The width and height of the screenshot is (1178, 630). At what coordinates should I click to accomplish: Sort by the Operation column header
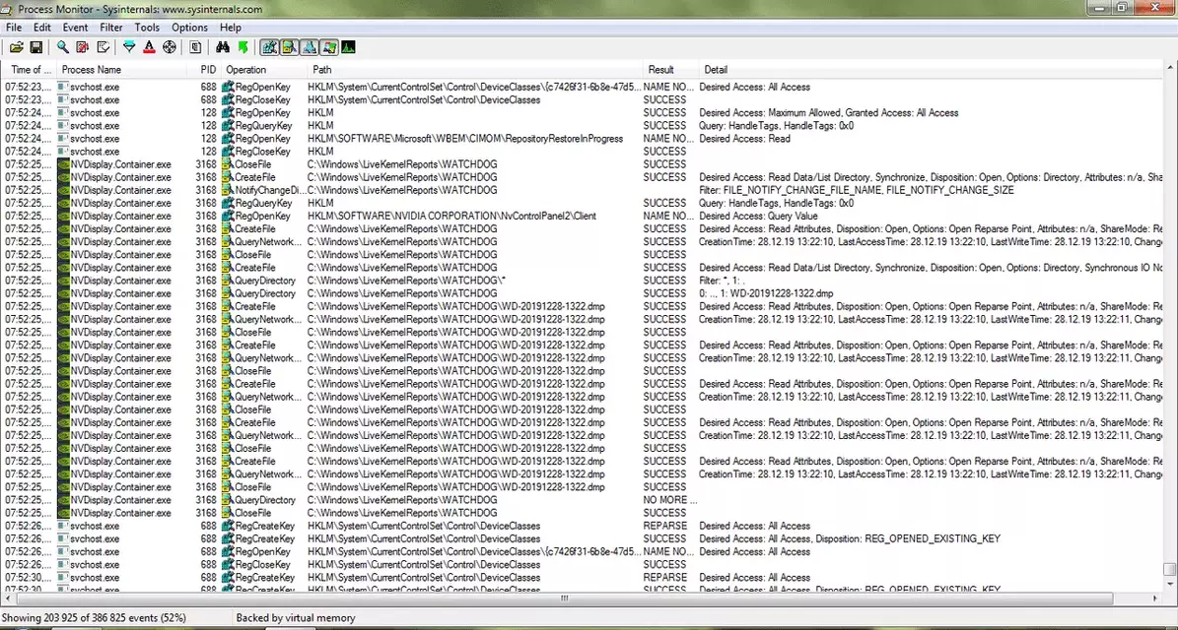[264, 70]
